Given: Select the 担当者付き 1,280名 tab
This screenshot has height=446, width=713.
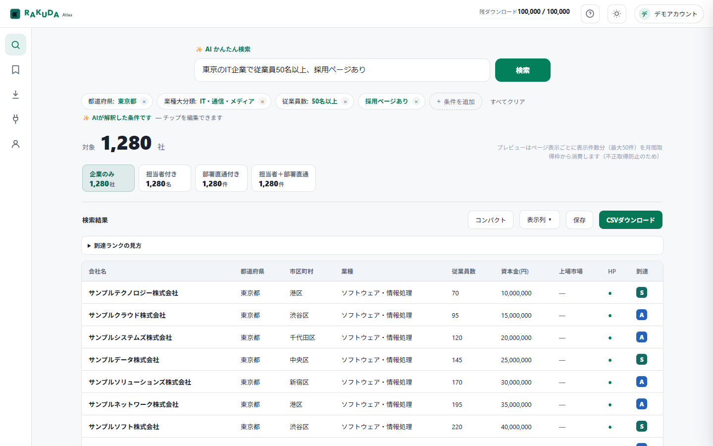Looking at the screenshot, I should click(164, 178).
